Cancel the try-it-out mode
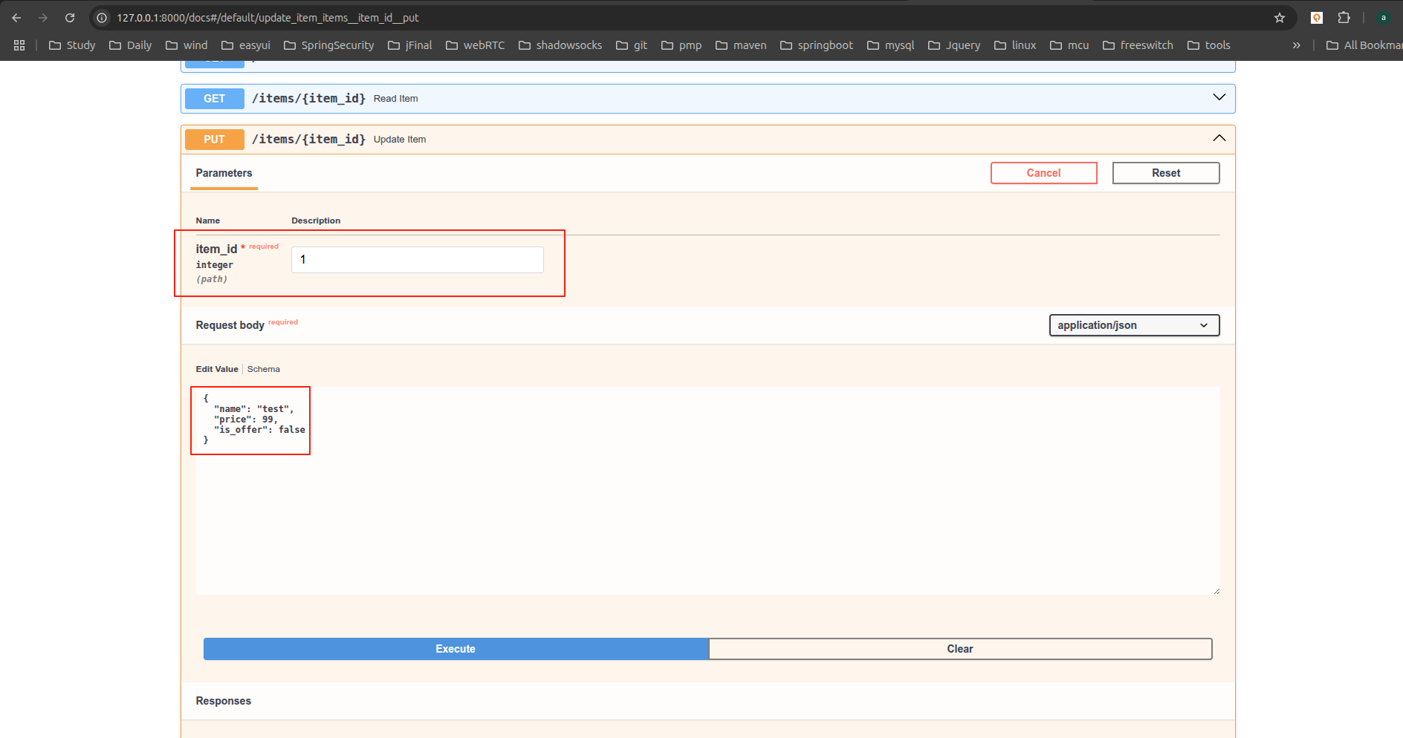Screen dimensions: 1403x738 tap(1043, 173)
